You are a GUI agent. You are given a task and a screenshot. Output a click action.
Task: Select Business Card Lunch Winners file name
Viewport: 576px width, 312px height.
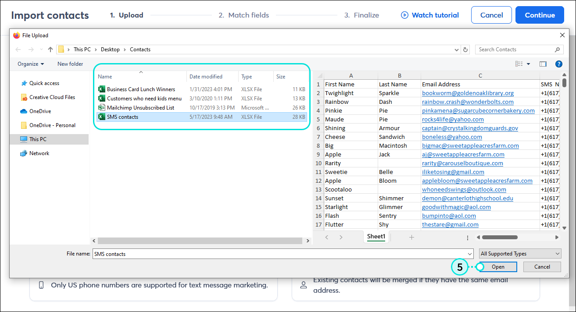pos(141,89)
